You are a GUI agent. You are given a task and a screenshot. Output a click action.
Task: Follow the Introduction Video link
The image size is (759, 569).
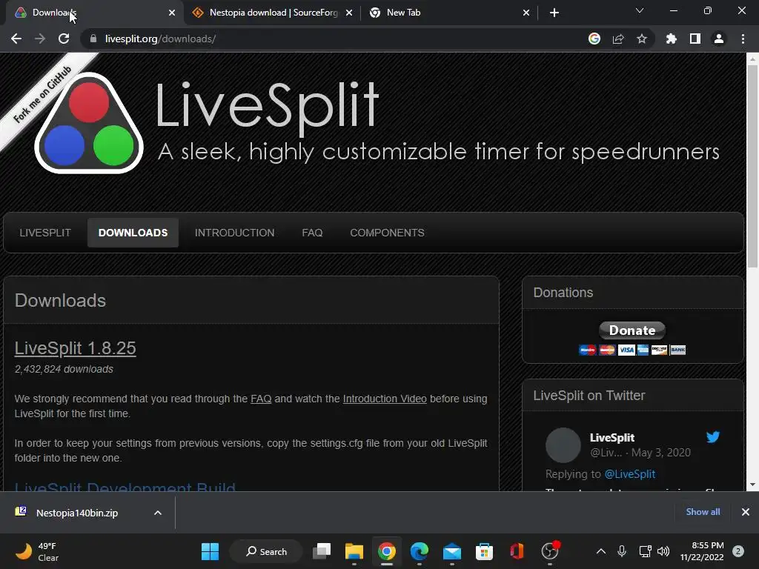pos(385,399)
